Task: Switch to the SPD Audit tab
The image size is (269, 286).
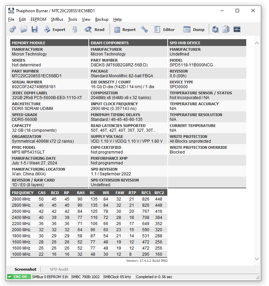Action: point(59,269)
